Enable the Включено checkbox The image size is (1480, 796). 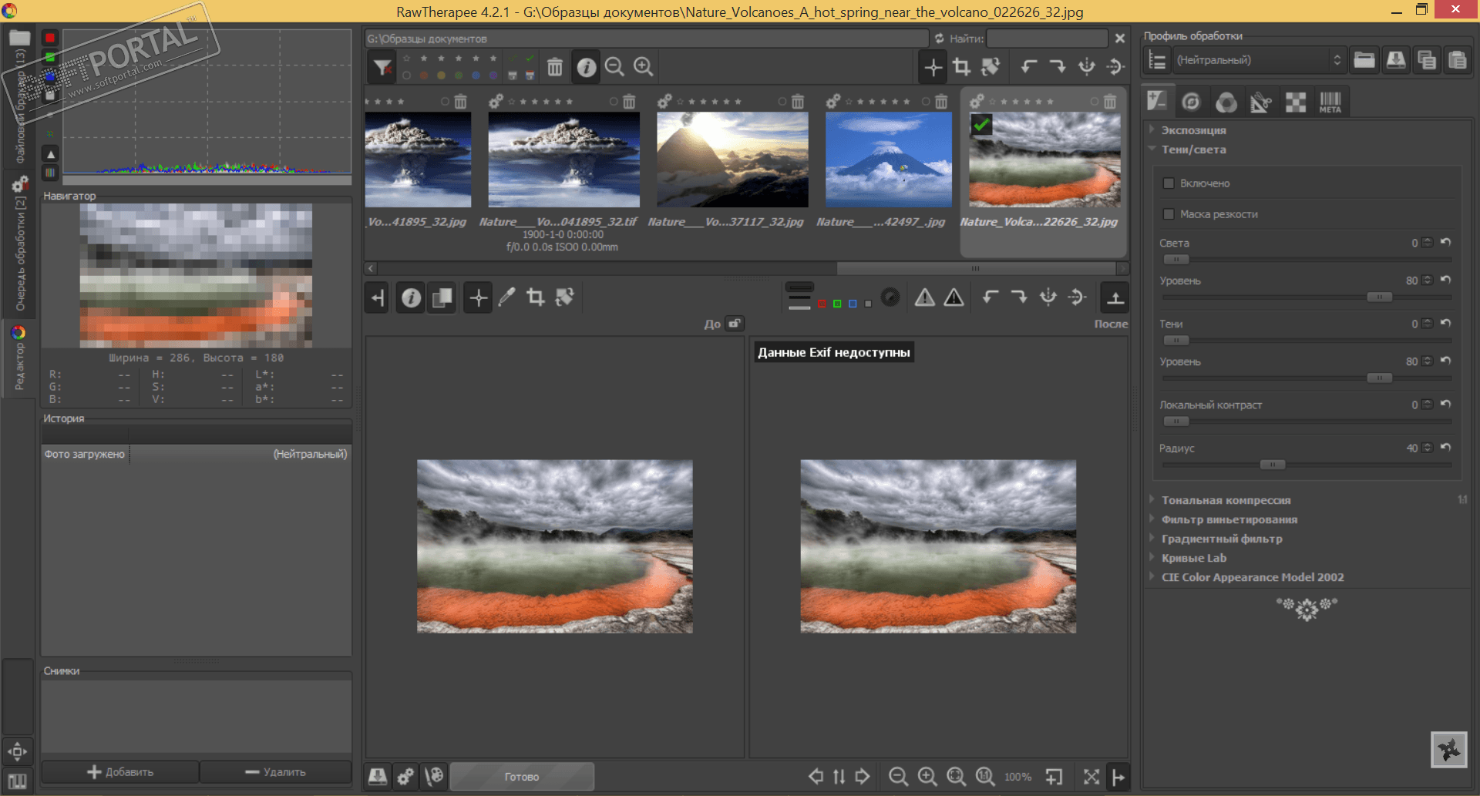[x=1169, y=183]
